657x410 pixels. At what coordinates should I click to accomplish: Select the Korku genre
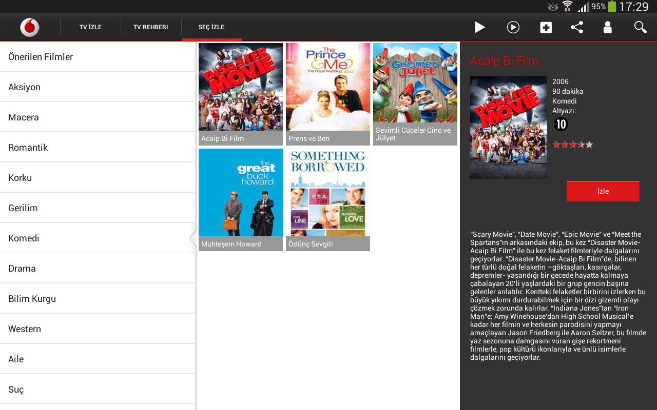click(x=98, y=178)
